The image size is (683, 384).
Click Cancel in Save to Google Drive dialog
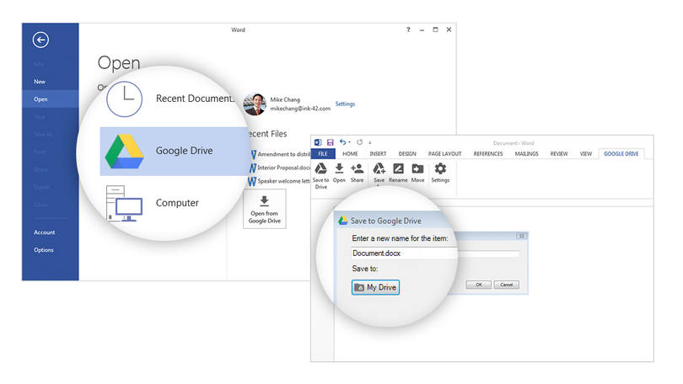pyautogui.click(x=506, y=285)
